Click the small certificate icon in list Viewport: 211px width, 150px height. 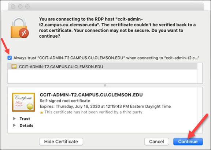14,67
